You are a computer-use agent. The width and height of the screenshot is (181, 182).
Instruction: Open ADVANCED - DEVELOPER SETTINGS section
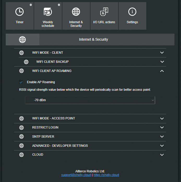[x=60, y=146]
